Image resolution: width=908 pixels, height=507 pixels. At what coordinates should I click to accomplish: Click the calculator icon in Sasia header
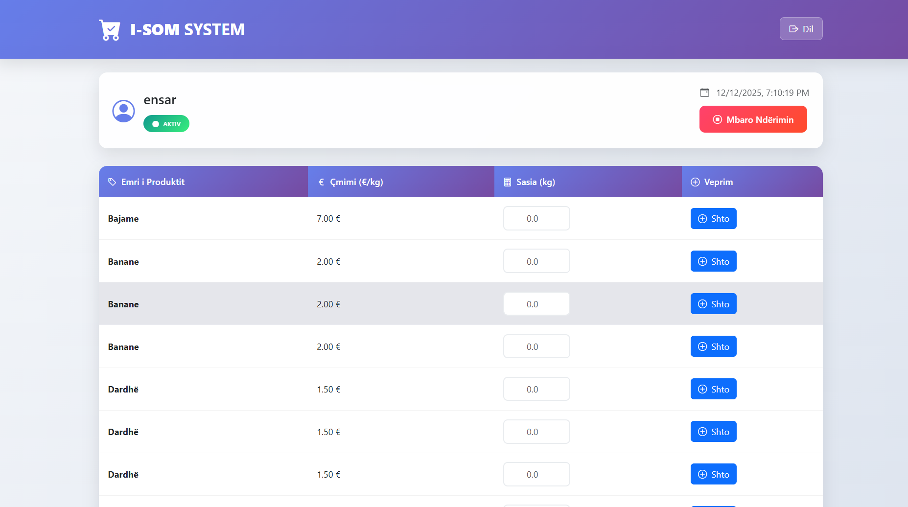click(x=508, y=182)
